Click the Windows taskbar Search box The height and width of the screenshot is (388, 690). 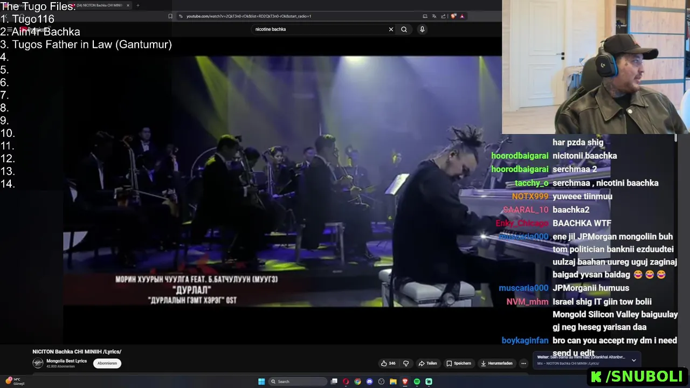click(x=298, y=382)
